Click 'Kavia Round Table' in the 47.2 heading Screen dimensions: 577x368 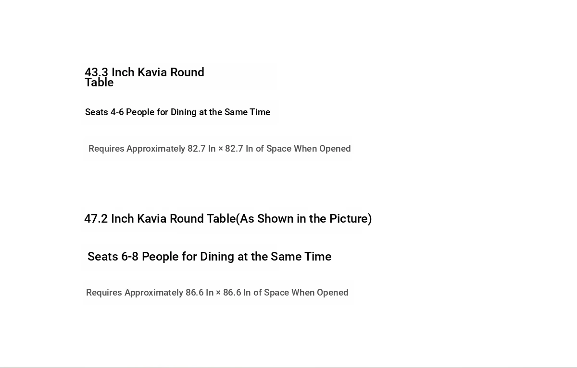pos(186,219)
